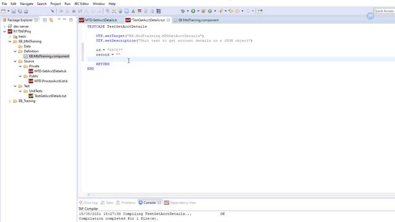Click the Resume play icon in toolbar
Screen dimensions: 395x222
(x=61, y=11)
